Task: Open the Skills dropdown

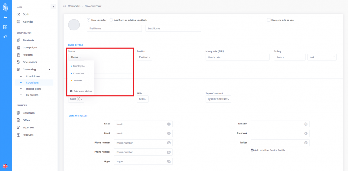Action: pyautogui.click(x=143, y=99)
